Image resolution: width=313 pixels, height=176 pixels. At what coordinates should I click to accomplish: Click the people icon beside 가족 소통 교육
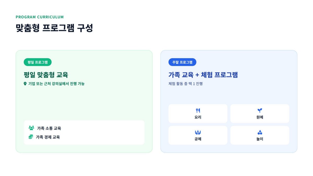tap(31, 128)
